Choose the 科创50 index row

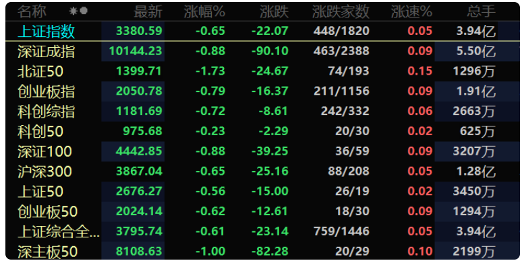click(262, 132)
